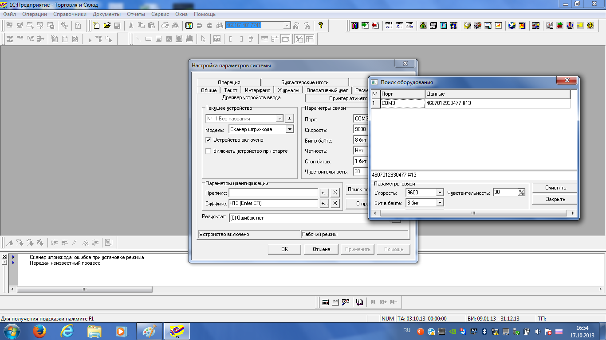
Task: Launch Internet Explorer from the taskbar
Action: point(67,331)
